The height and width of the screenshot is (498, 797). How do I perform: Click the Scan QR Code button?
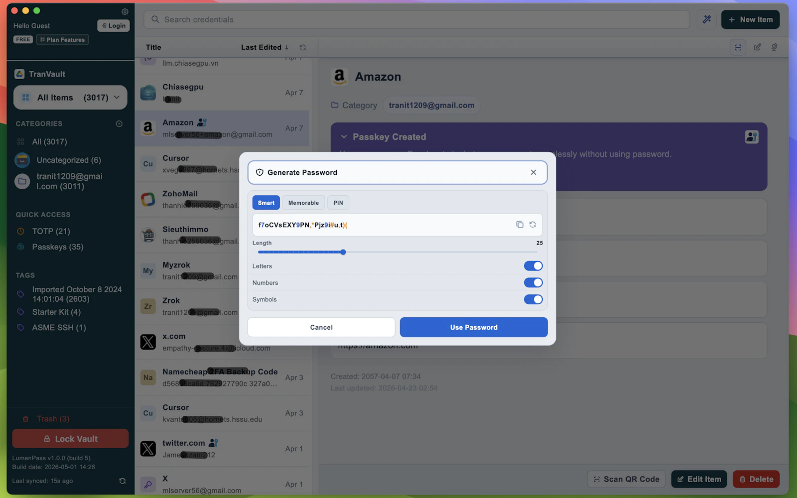coord(627,479)
